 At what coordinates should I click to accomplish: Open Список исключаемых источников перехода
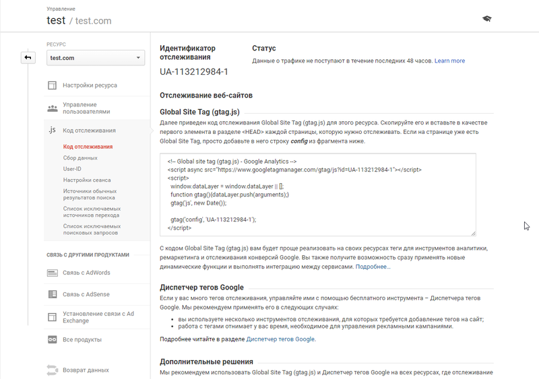pyautogui.click(x=92, y=211)
